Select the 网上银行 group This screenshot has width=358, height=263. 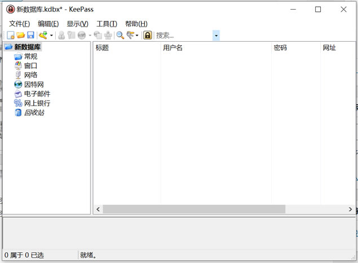point(37,103)
